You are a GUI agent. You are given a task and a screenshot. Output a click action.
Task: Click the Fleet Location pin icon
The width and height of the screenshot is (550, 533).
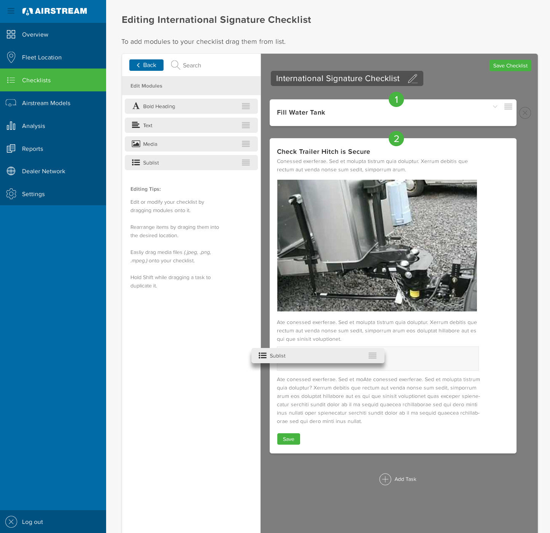pos(11,57)
